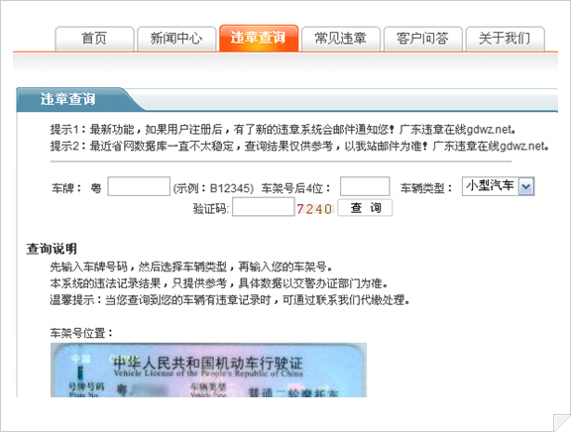Click the 车牌 plate number input field

[x=139, y=186]
